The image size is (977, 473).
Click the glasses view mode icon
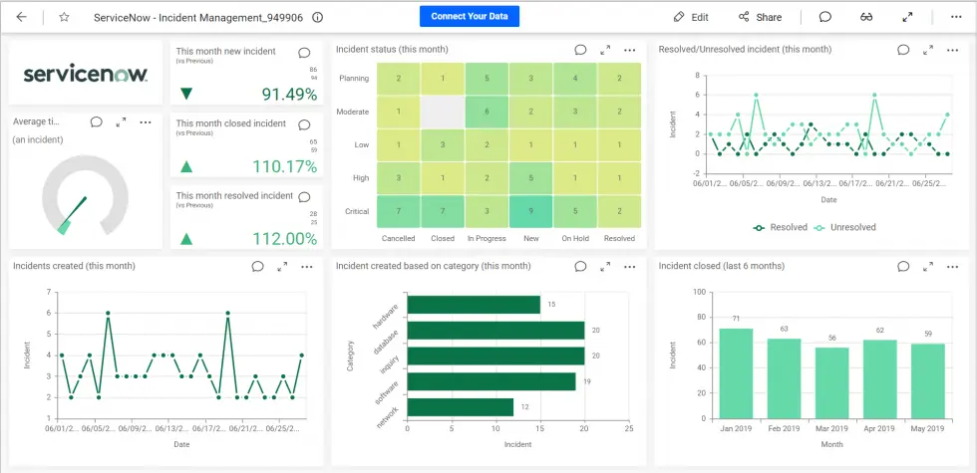866,17
